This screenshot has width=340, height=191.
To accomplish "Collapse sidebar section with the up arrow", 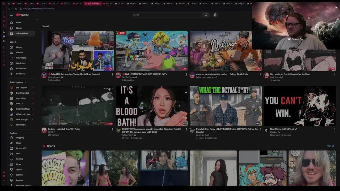I will 38,19.
